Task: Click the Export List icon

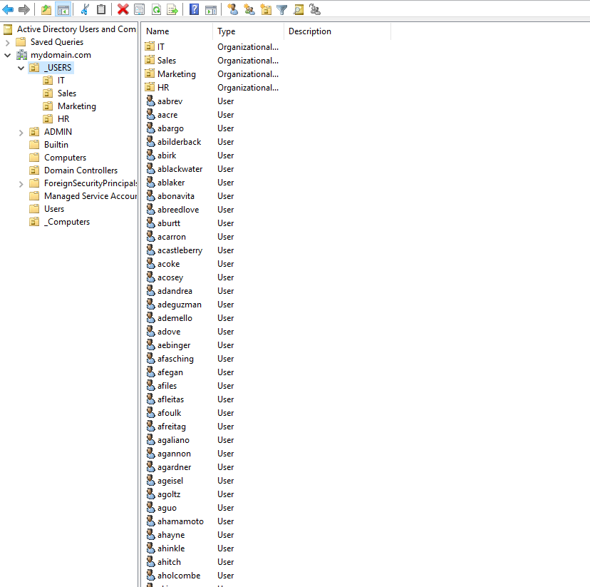Action: (x=172, y=9)
